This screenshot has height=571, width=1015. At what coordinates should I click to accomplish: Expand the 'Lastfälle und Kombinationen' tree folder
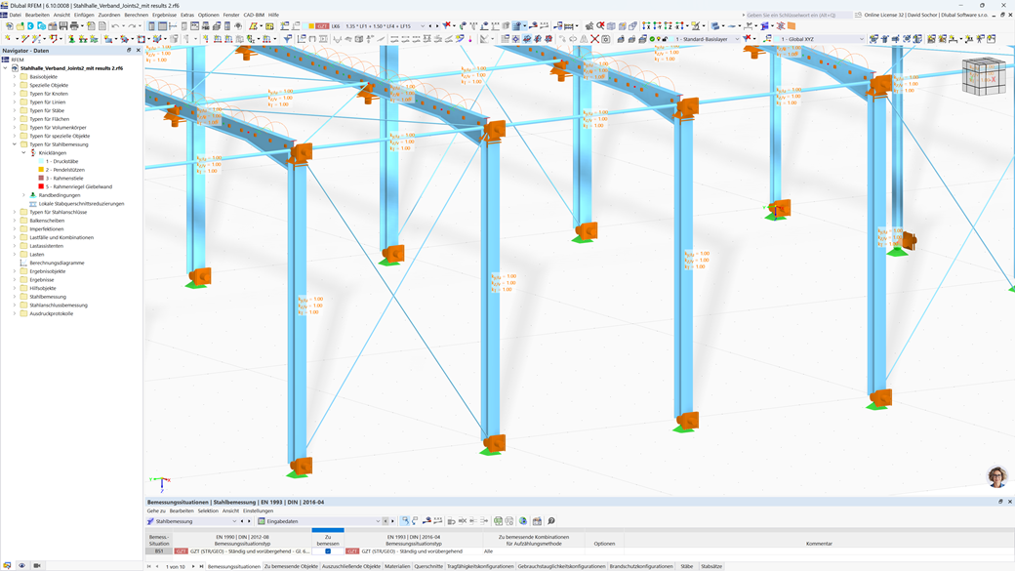click(15, 237)
